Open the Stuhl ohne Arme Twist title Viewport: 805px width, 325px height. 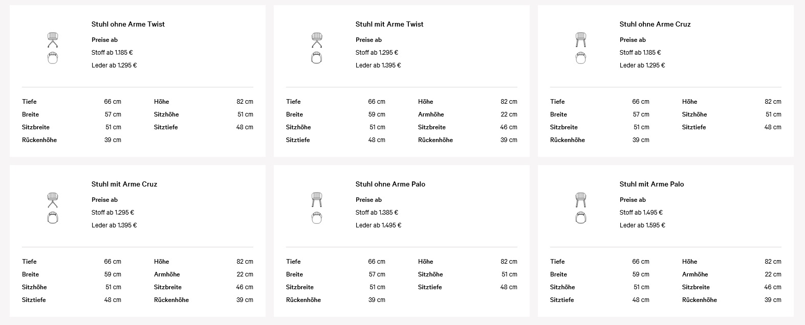click(x=128, y=24)
